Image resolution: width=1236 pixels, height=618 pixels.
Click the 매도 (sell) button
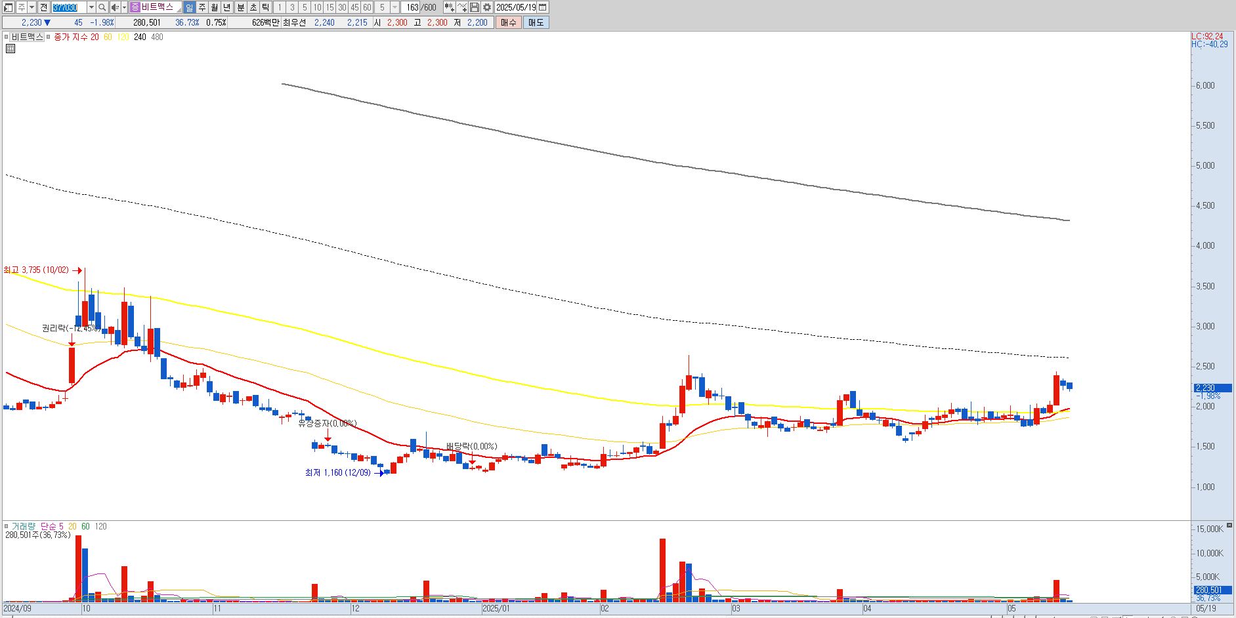click(536, 22)
